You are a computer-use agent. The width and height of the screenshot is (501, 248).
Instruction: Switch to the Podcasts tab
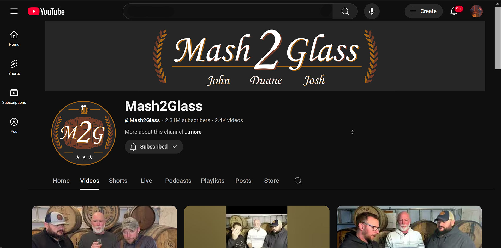point(178,181)
